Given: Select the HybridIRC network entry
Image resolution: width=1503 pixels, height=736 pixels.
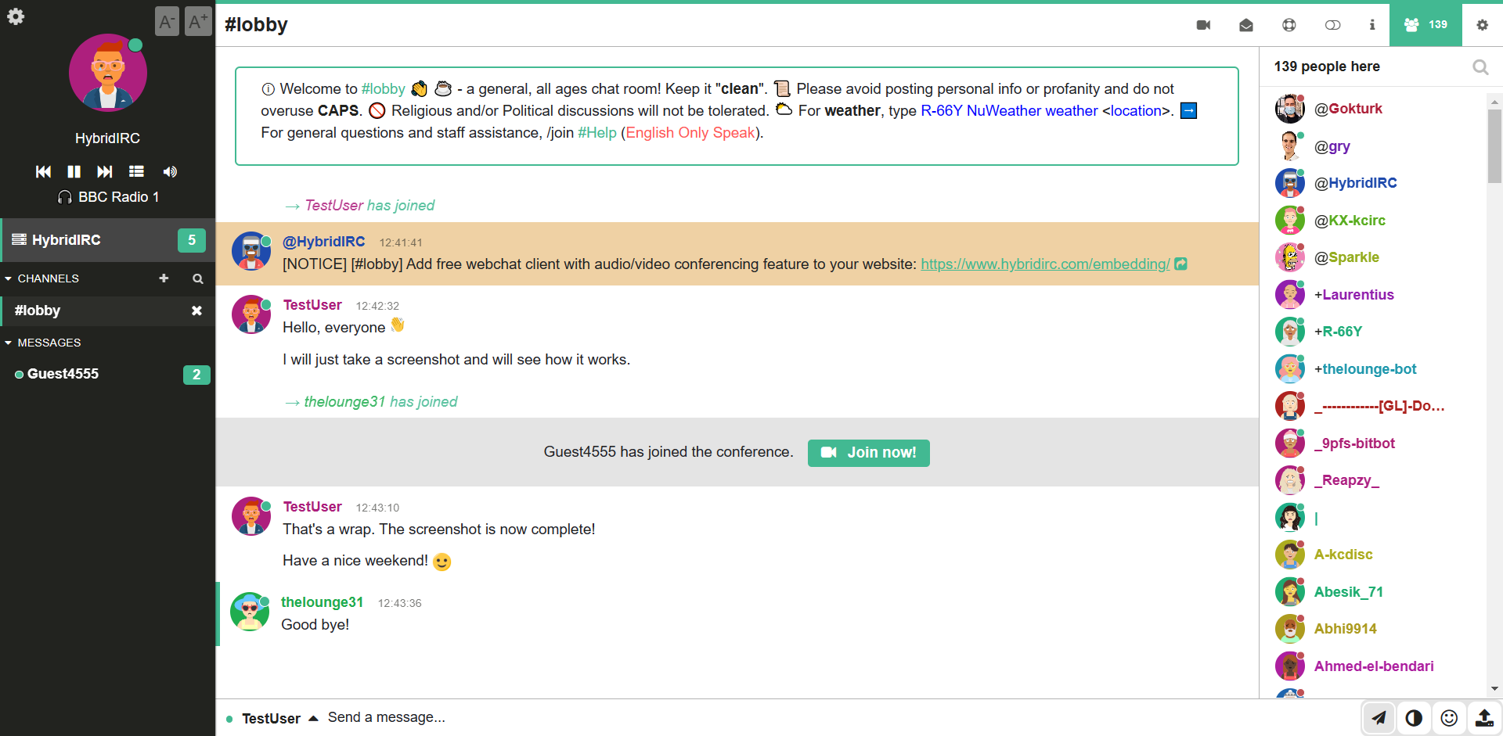Looking at the screenshot, I should tap(67, 240).
